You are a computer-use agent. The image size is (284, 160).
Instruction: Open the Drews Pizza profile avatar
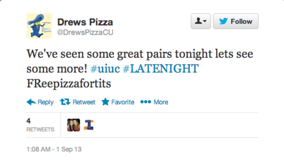39,26
